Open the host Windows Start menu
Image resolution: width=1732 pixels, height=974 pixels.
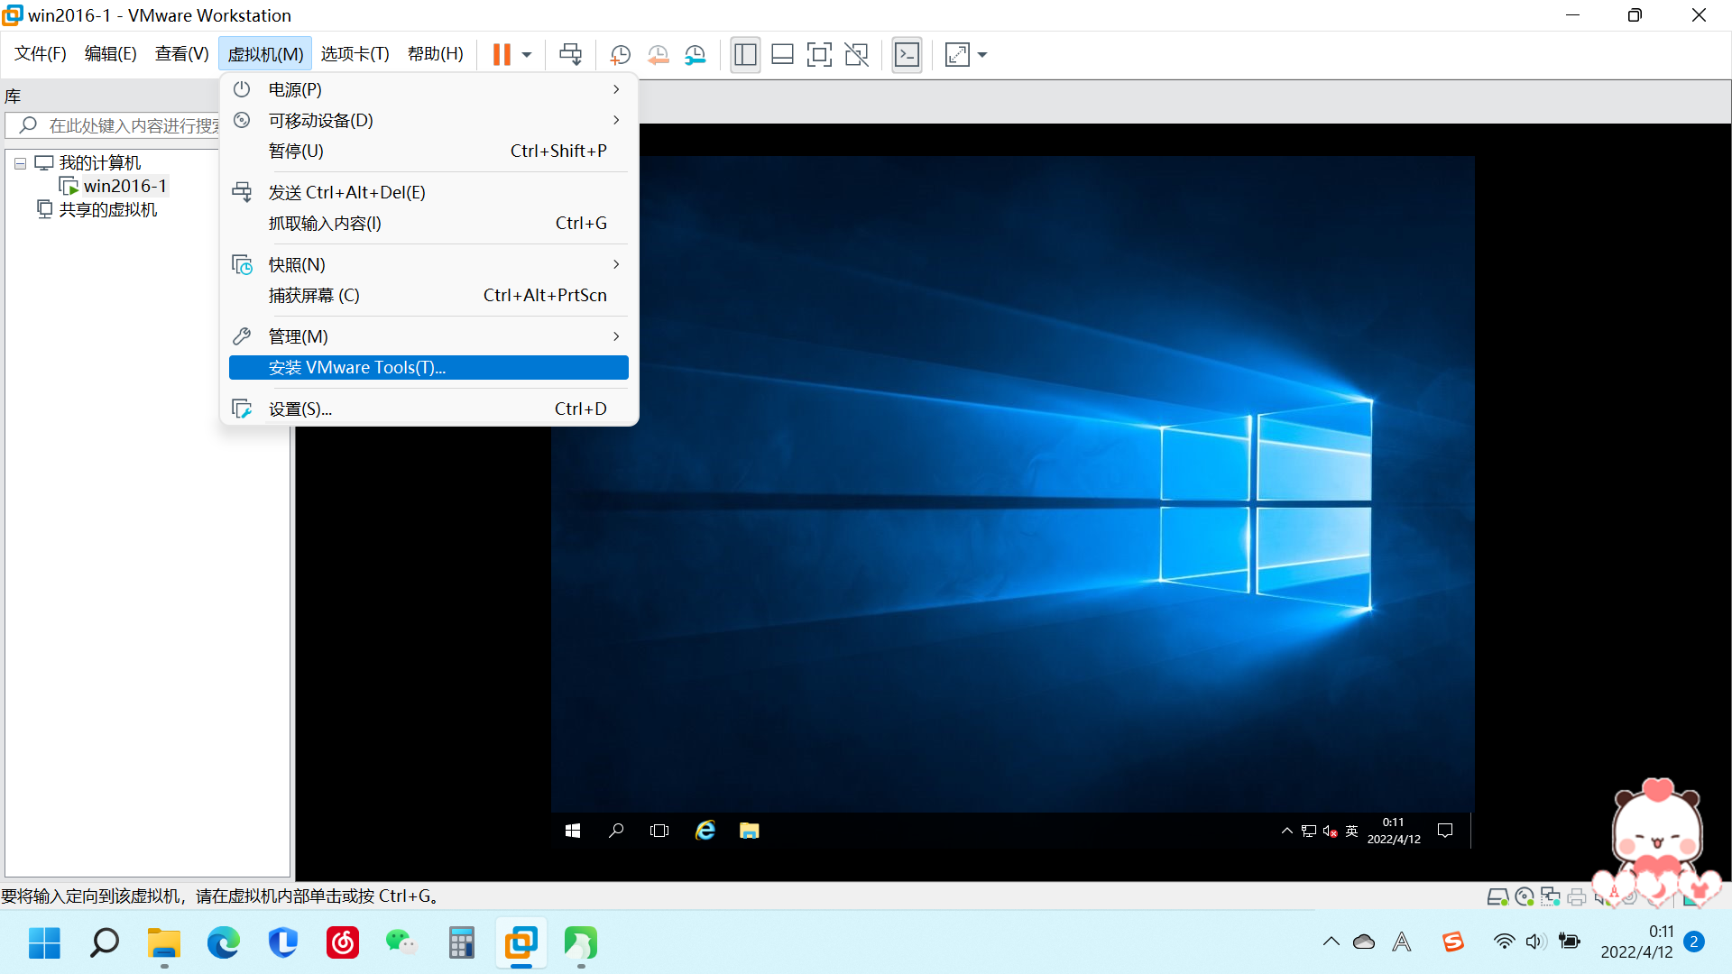pyautogui.click(x=44, y=943)
